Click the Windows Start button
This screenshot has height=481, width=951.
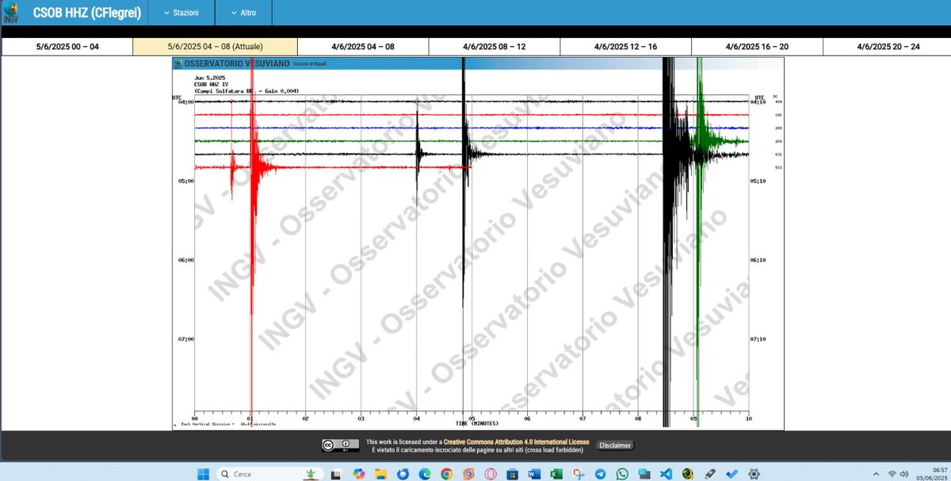(x=203, y=473)
